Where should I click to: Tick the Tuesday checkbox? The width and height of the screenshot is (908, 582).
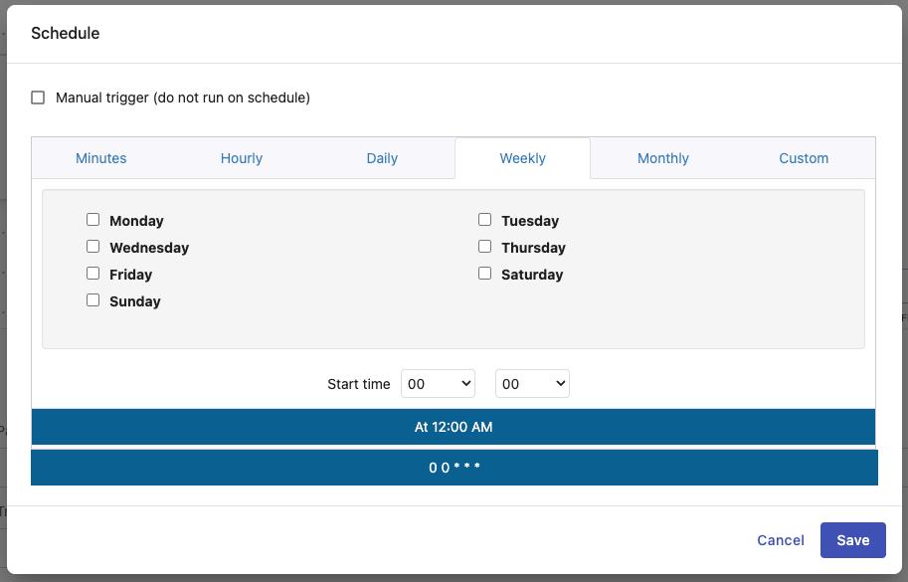[484, 220]
